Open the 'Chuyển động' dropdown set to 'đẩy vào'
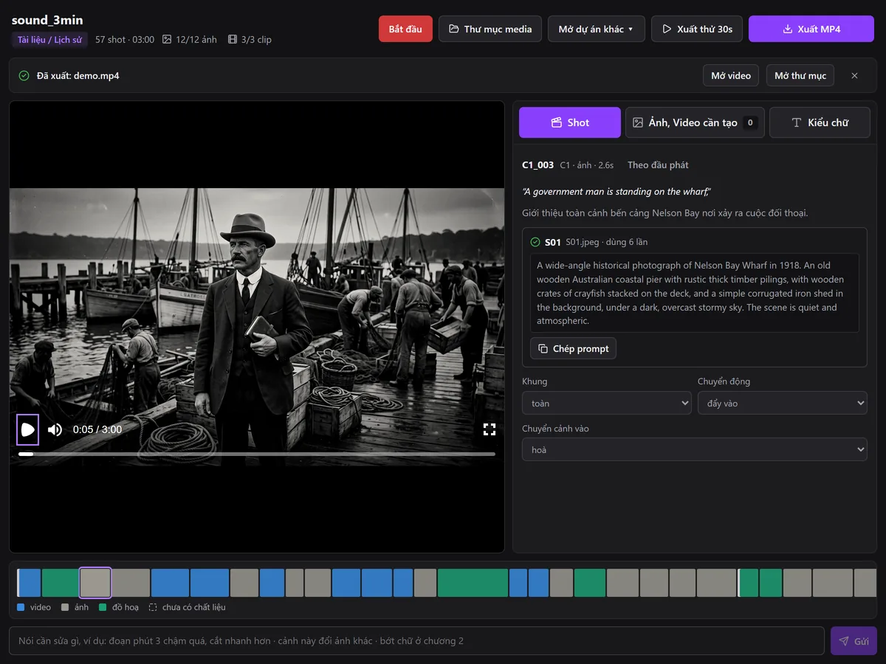 tap(783, 403)
